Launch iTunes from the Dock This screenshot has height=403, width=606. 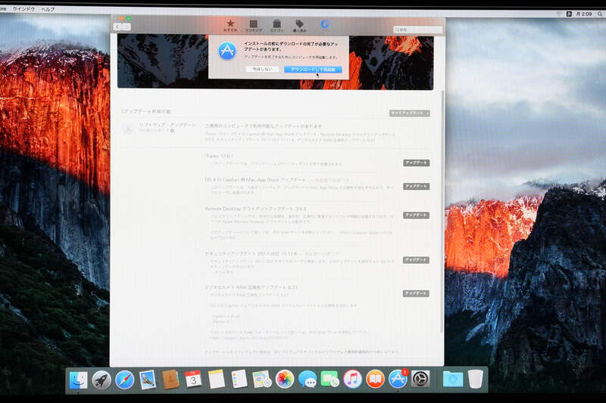(352, 380)
